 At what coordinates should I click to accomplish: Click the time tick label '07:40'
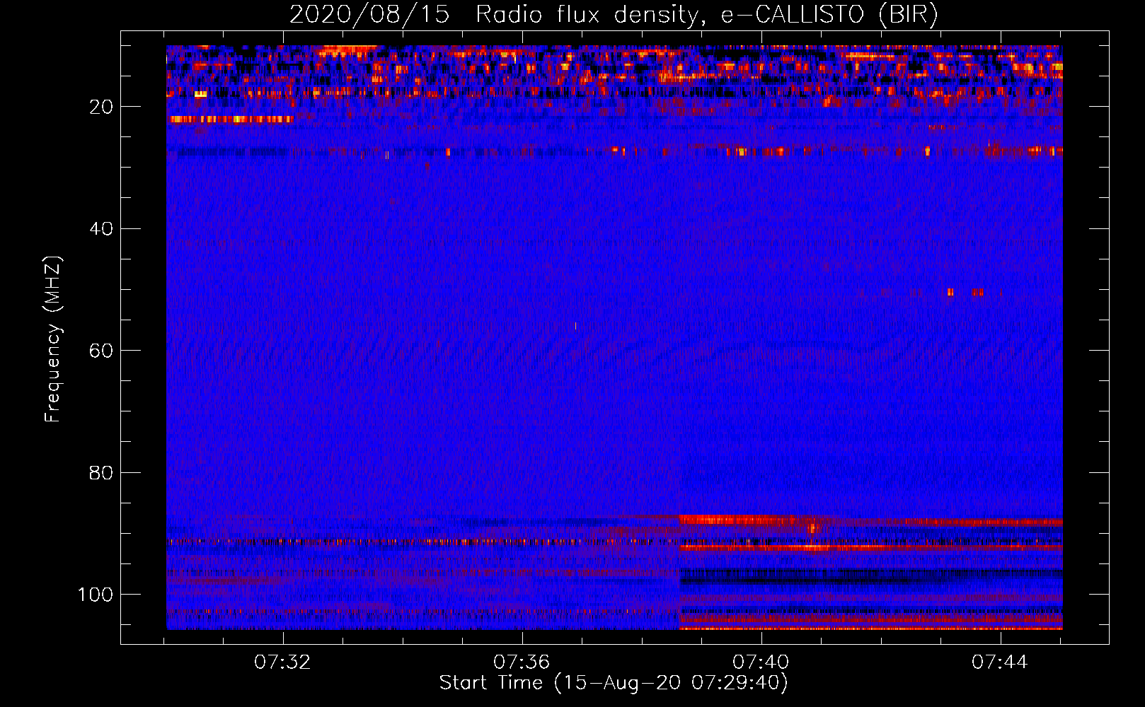(761, 662)
